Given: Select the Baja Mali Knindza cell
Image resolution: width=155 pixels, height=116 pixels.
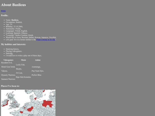Looking at the screenshot, I should click(24, 77).
